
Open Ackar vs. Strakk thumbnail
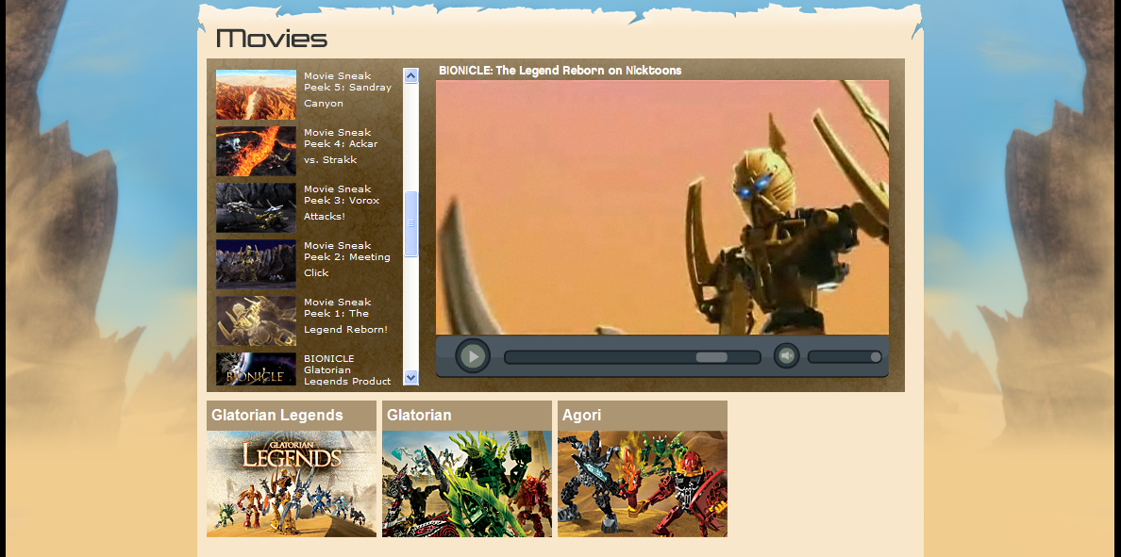click(256, 151)
